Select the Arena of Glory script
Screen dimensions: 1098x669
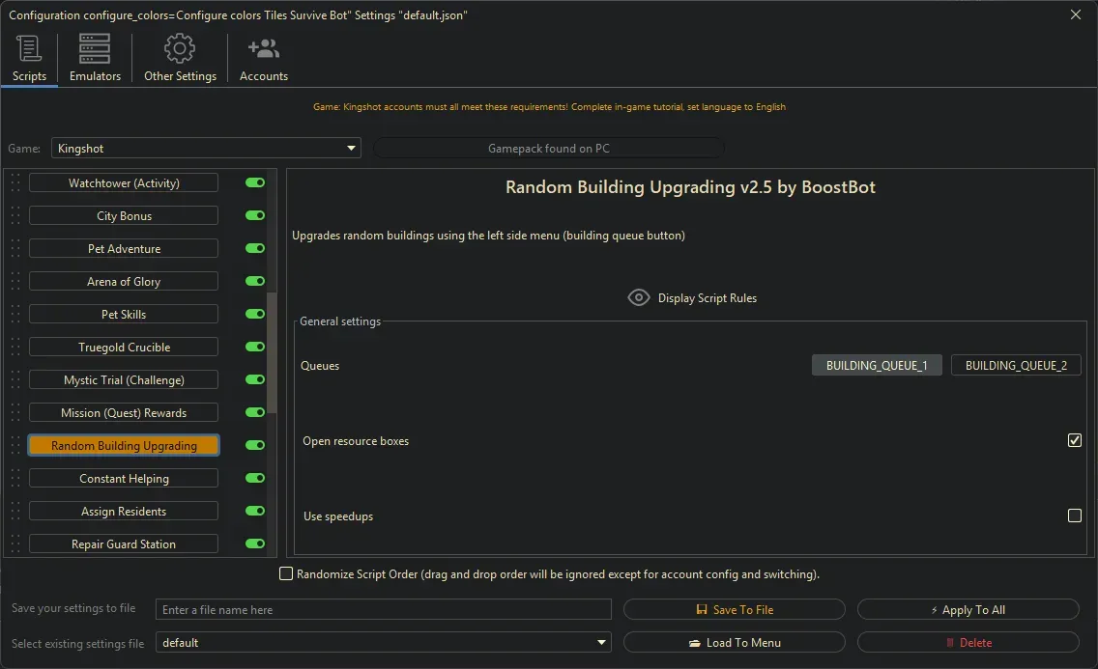(124, 282)
